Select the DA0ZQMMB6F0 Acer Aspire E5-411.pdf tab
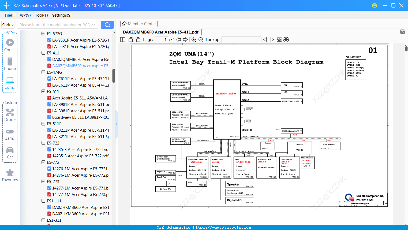The height and width of the screenshot is (230, 408). click(x=161, y=32)
